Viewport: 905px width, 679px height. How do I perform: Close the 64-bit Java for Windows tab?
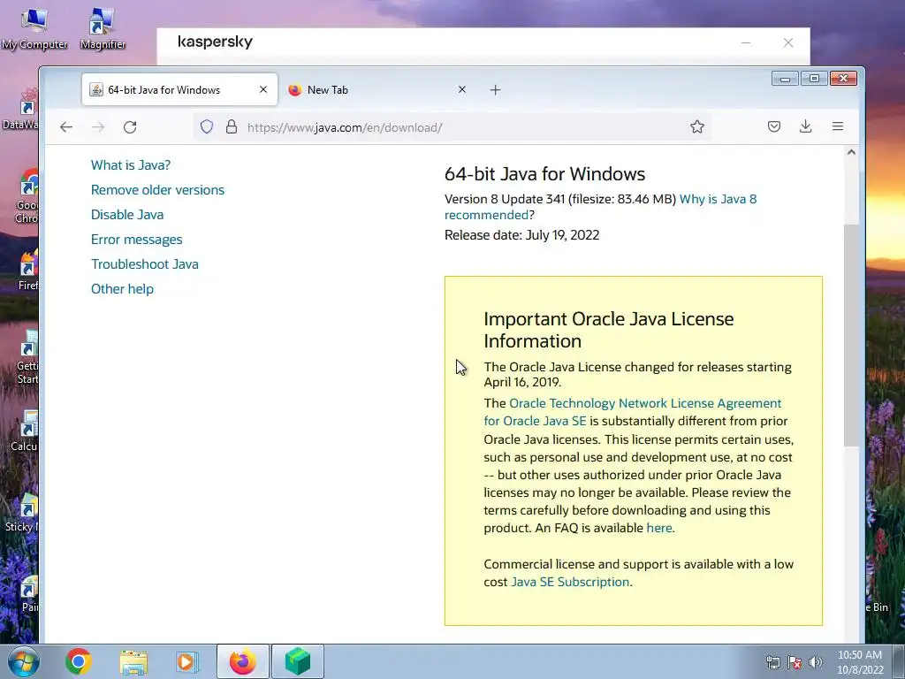[263, 89]
